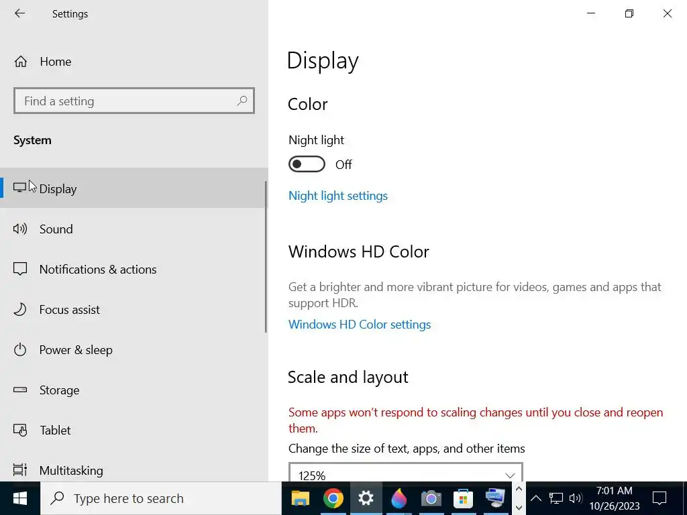Go back using the Settings back arrow

pos(19,13)
